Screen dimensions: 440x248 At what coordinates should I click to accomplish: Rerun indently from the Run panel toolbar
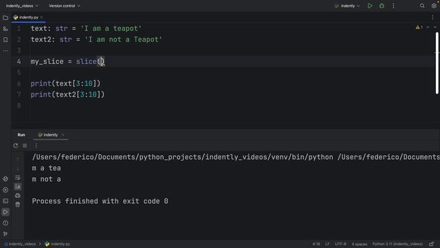coord(16,145)
